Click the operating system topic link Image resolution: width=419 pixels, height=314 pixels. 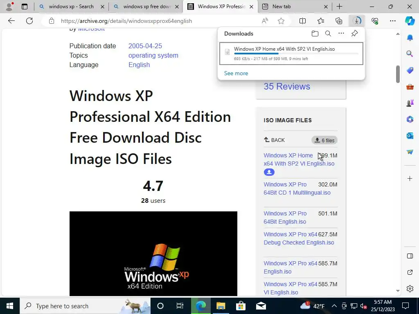pyautogui.click(x=153, y=55)
